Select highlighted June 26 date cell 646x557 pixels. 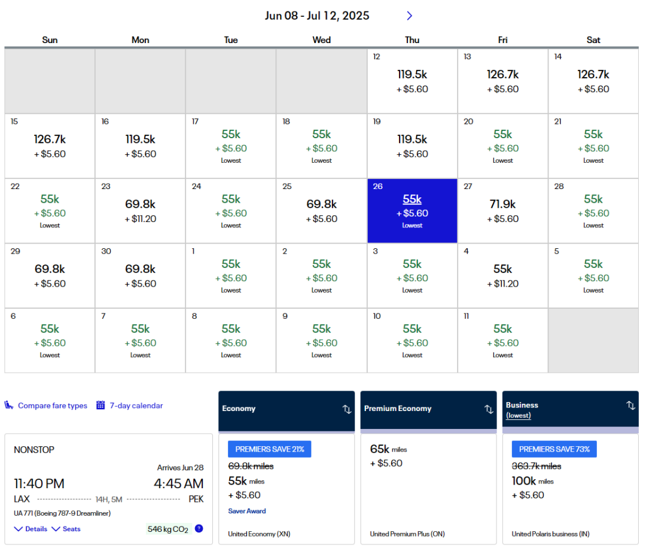[x=412, y=211]
